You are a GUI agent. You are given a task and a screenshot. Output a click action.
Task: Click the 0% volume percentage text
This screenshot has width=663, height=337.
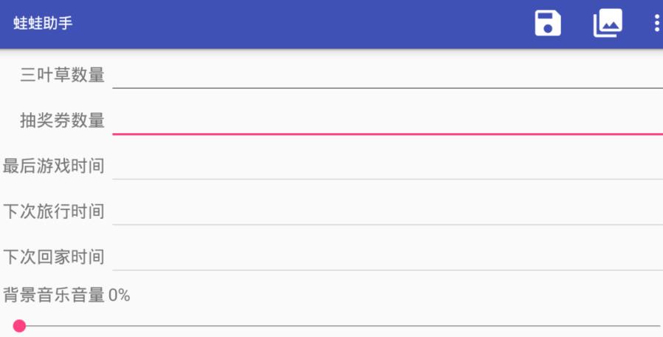click(120, 296)
